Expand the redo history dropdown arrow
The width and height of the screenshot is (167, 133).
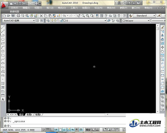pyautogui.click(x=74, y=16)
